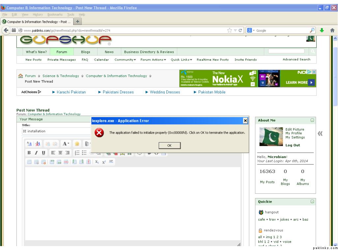The width and height of the screenshot is (338, 250).
Task: Expand the Community dropdown menu
Action: 125,60
